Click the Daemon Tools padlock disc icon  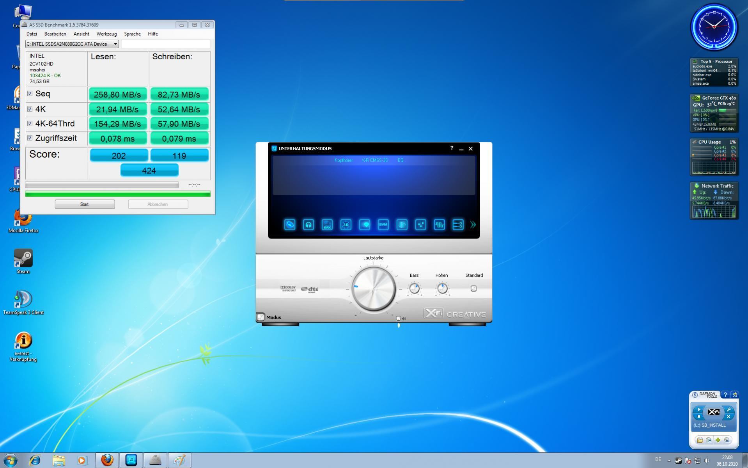coord(700,440)
